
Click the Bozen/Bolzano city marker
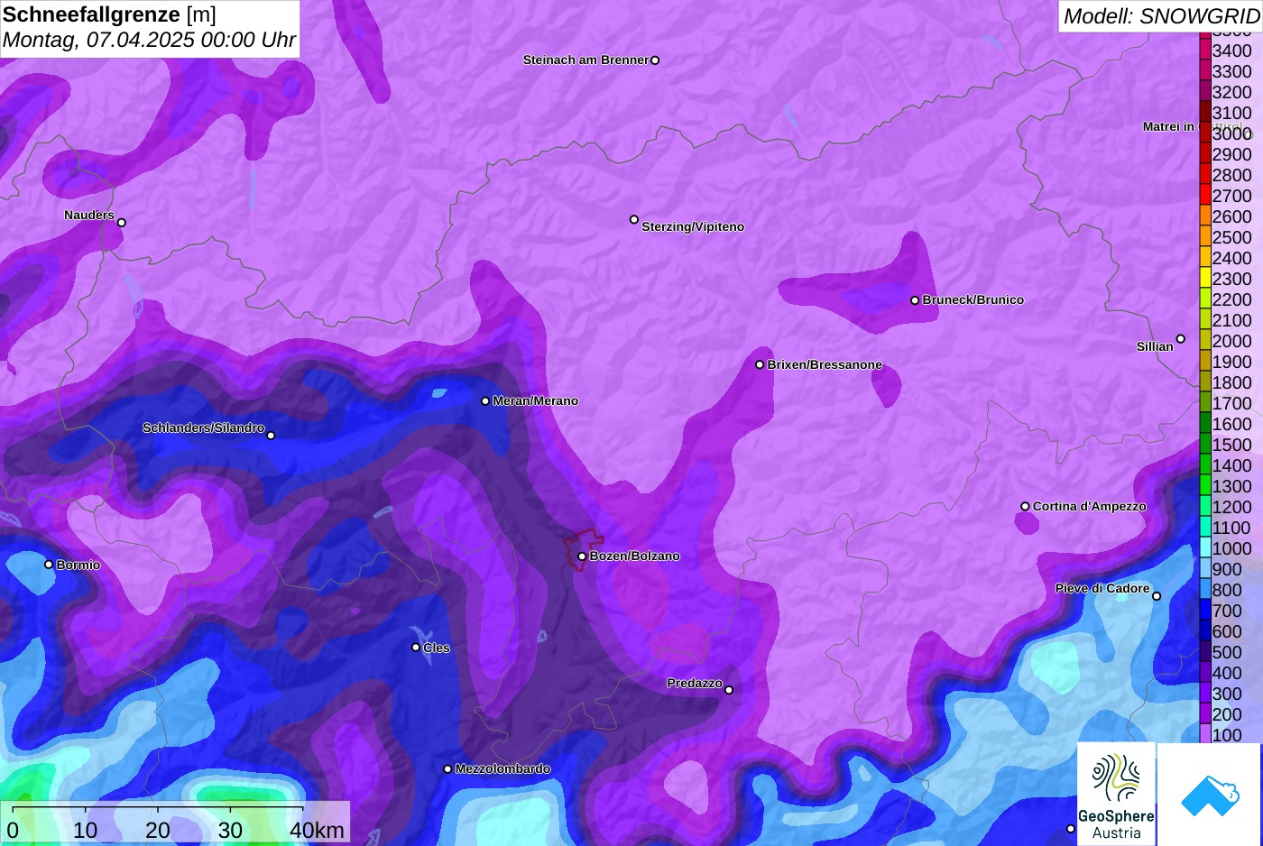coord(582,556)
